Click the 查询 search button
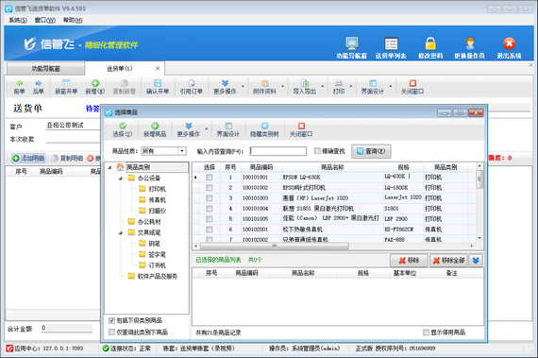This screenshot has height=358, width=538. 371,151
